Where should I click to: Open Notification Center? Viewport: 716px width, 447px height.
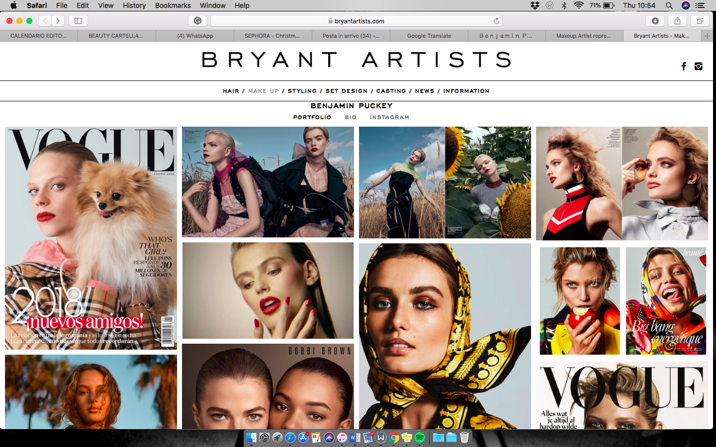(700, 5)
